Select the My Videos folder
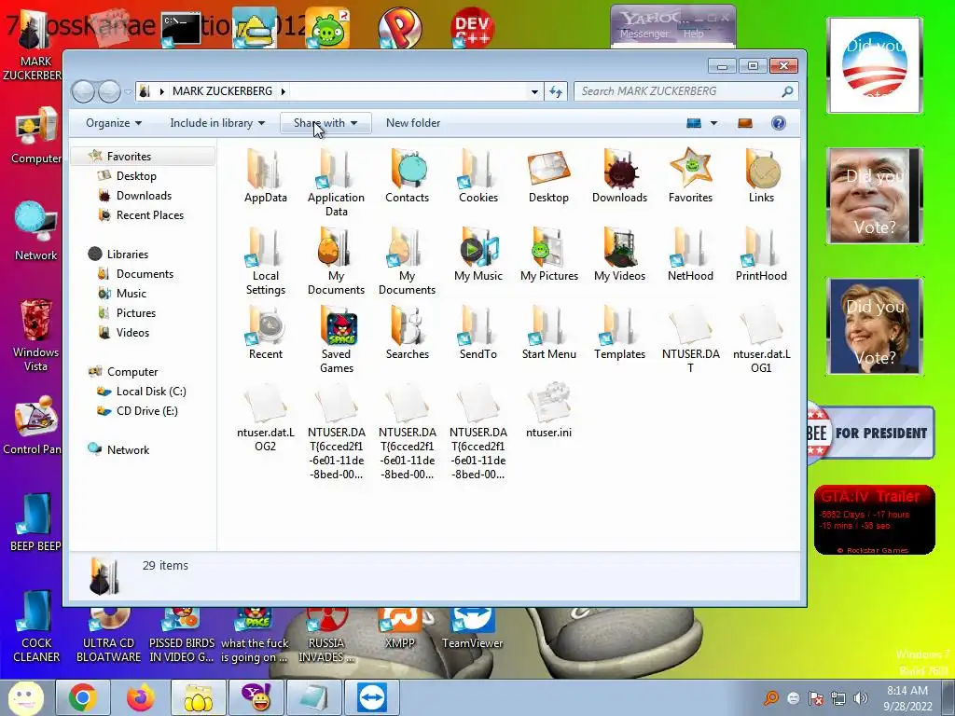This screenshot has width=955, height=716. pos(619,255)
